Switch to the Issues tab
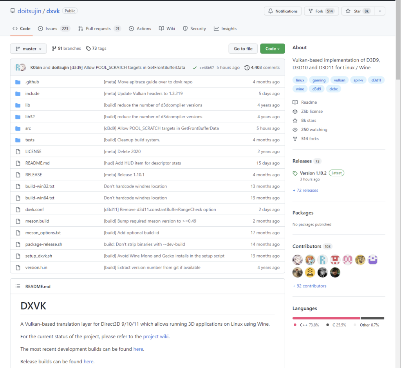Screen dimensions: 401x368 (54, 29)
